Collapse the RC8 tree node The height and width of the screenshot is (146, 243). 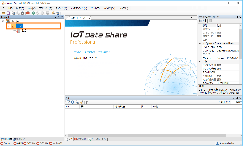point(9,26)
